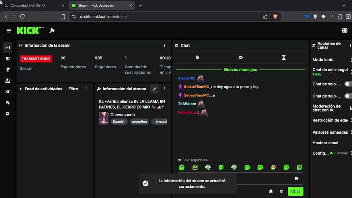Click the hourglass chat icon
352x198 pixels.
[x=284, y=57]
